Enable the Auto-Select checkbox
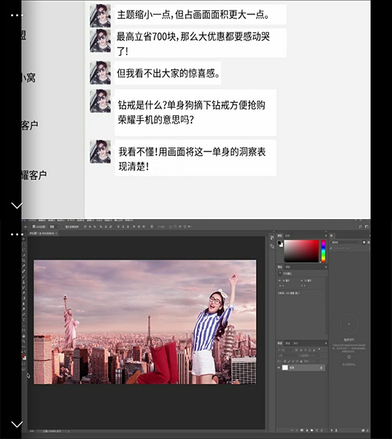This screenshot has width=392, height=439. coord(34,227)
